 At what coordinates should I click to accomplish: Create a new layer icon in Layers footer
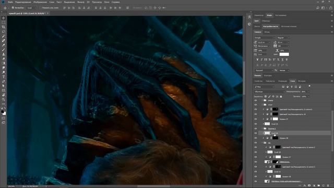point(324,186)
